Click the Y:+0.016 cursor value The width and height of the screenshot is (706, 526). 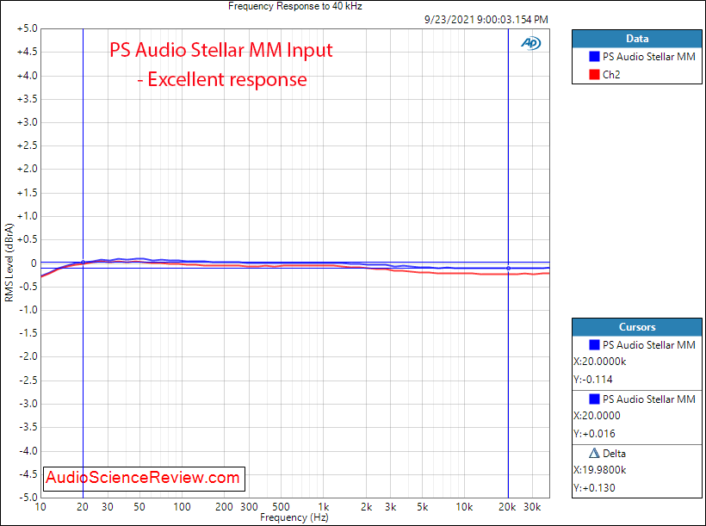(594, 434)
